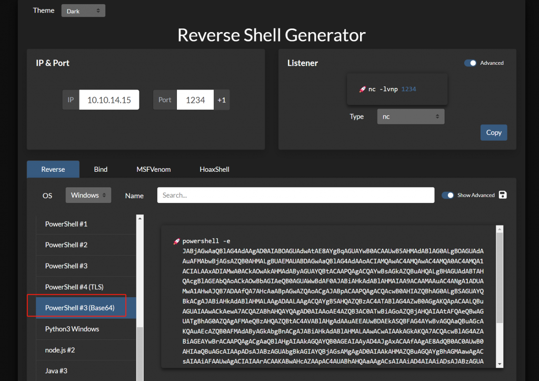Open the Theme dropdown set to Dark
The image size is (539, 381).
pos(83,11)
